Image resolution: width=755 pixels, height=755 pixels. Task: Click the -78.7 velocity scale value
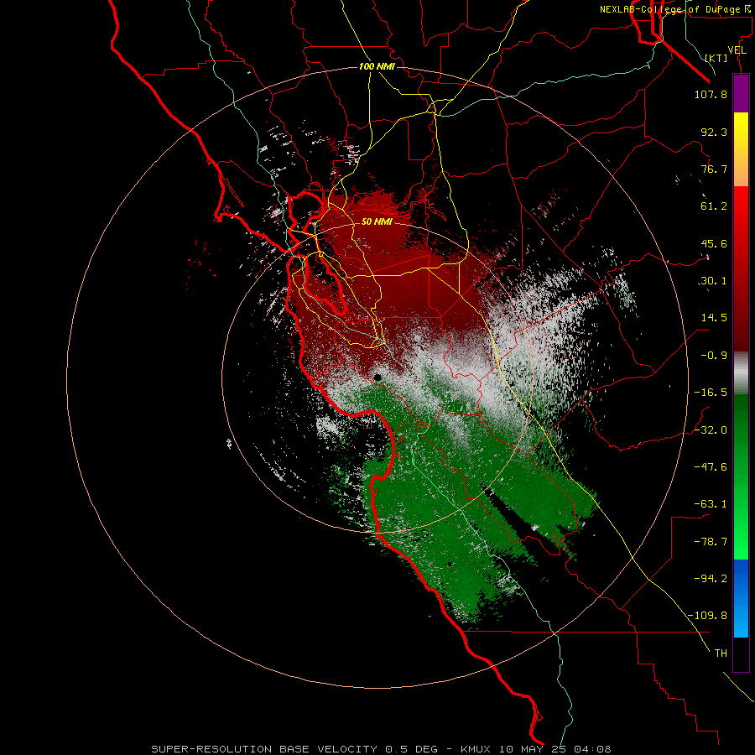pyautogui.click(x=711, y=542)
